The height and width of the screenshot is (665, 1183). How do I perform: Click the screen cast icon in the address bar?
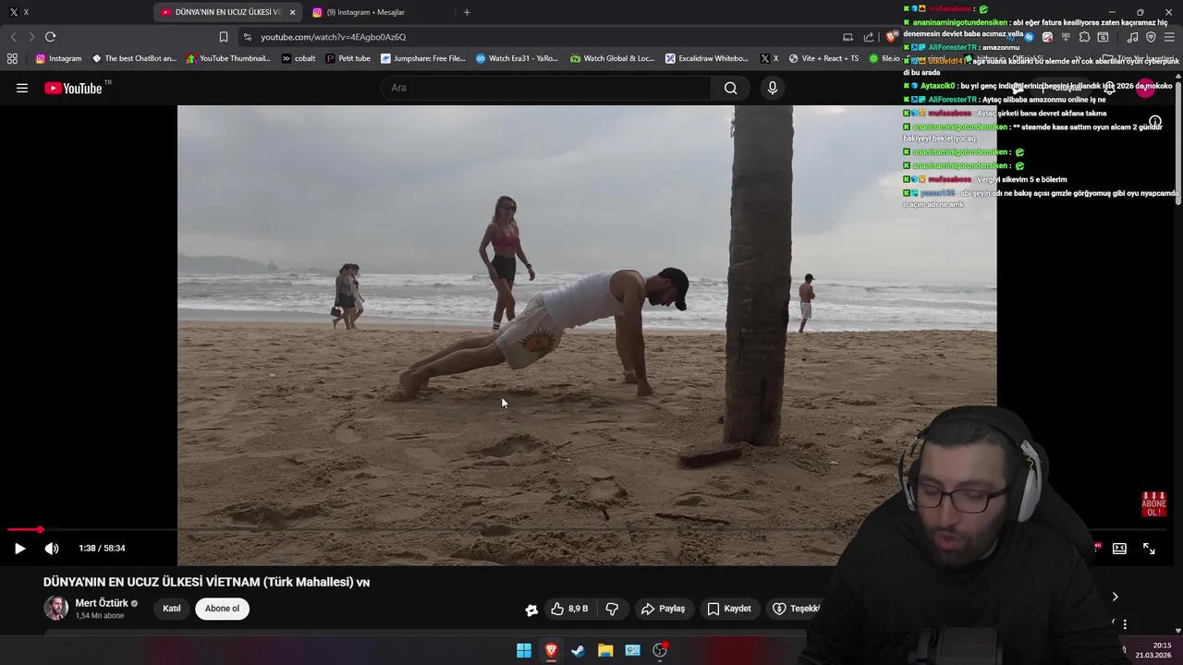(x=848, y=37)
